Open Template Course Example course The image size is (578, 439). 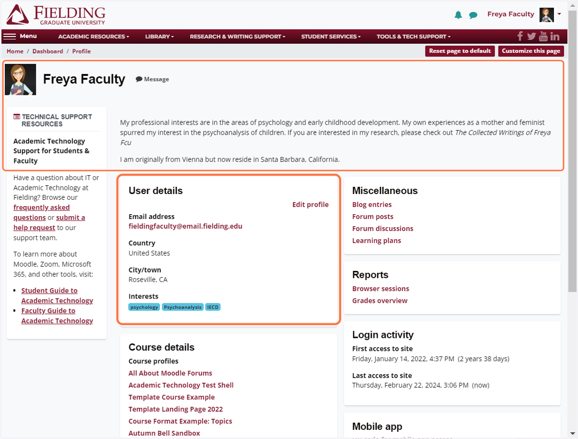pos(171,397)
